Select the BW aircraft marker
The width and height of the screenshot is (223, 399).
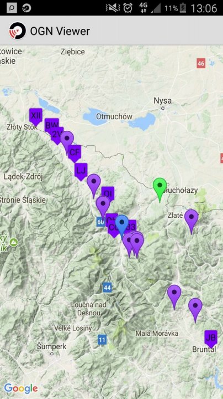[51, 125]
